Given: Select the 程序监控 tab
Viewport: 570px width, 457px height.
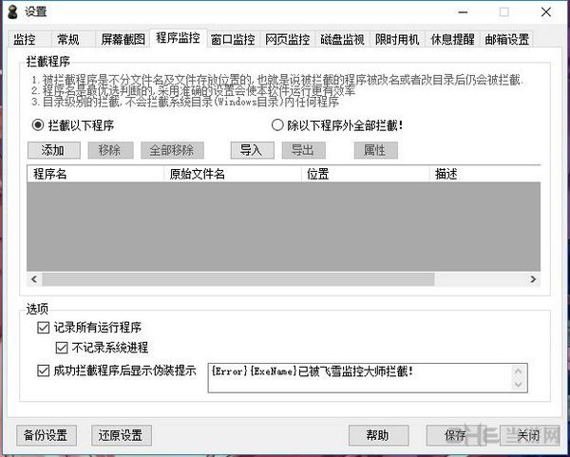Looking at the screenshot, I should coord(179,37).
